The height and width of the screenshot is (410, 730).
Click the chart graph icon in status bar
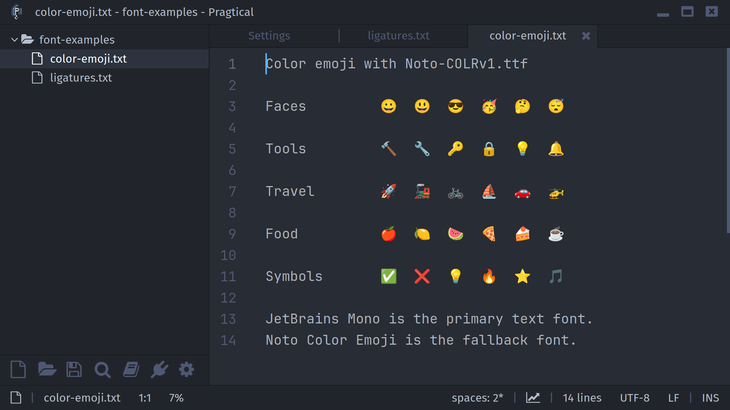(x=533, y=397)
